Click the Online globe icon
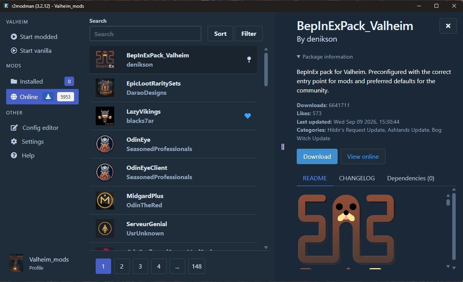 pos(14,97)
